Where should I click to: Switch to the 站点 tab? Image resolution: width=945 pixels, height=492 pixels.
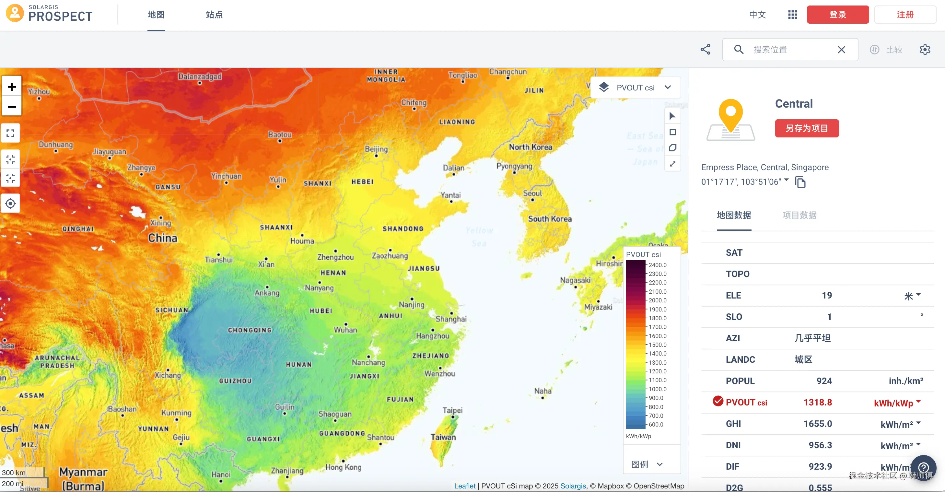click(214, 15)
